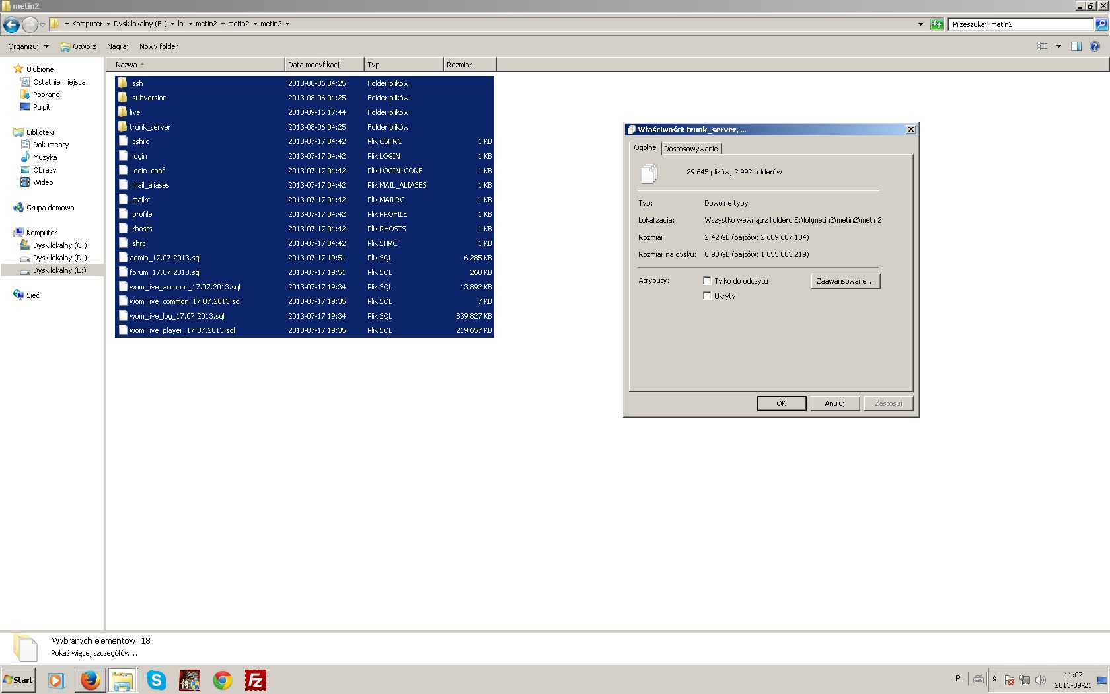Viewport: 1110px width, 694px height.
Task: Click the Action Center flag icon
Action: (x=1009, y=680)
